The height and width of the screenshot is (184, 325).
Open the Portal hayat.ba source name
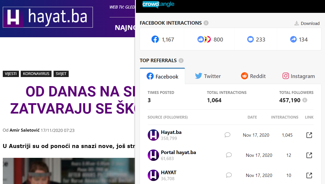(x=179, y=152)
